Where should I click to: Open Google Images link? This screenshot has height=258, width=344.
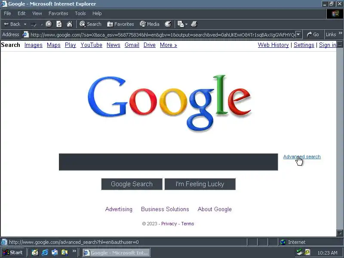click(x=34, y=45)
